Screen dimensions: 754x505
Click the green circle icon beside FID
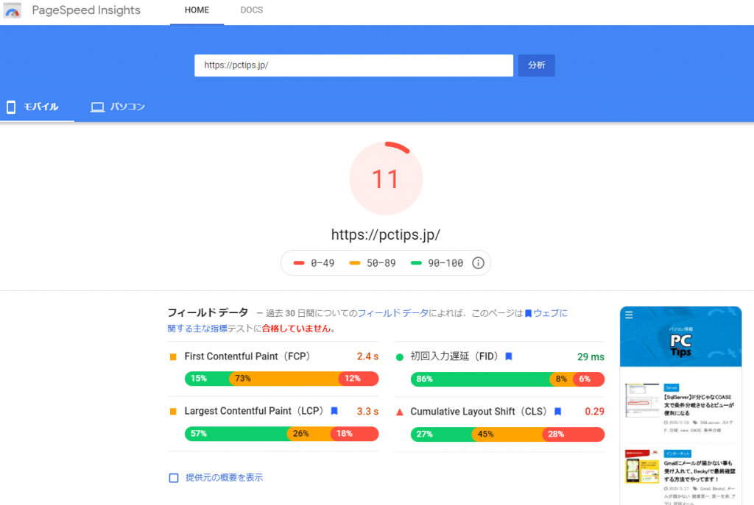coord(399,357)
